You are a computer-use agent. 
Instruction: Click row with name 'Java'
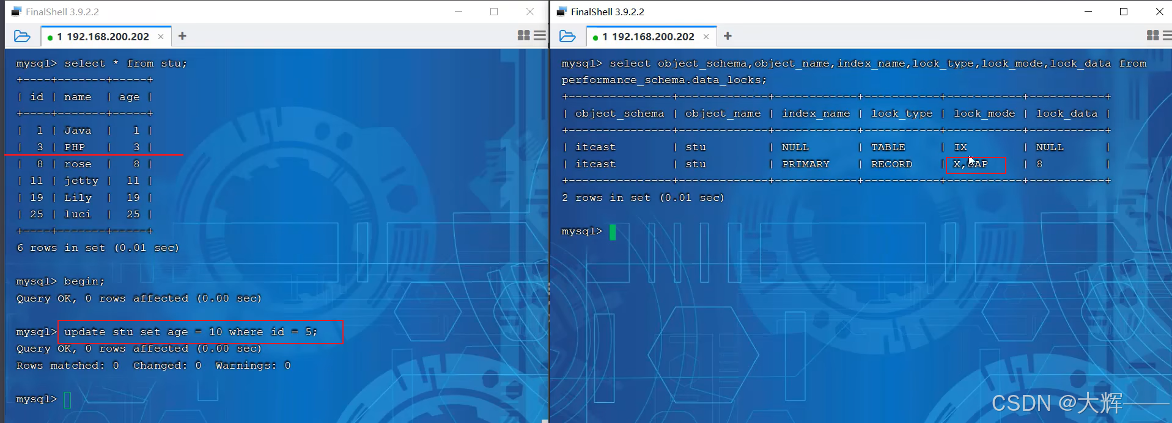coord(84,131)
